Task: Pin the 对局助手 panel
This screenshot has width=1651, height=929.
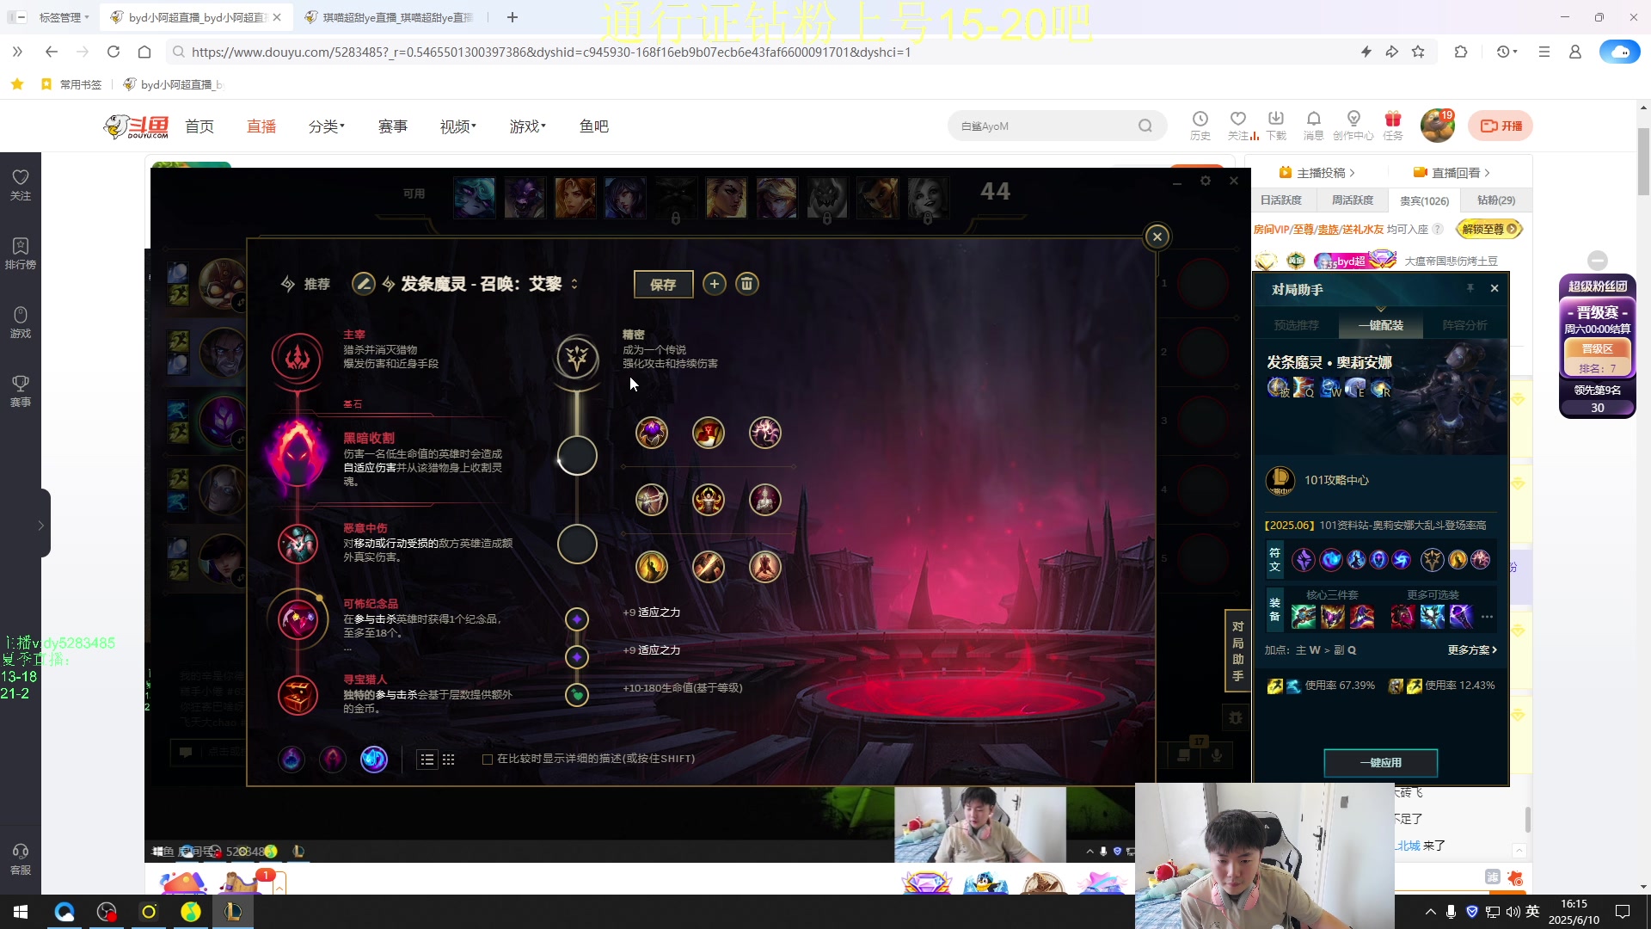Action: [1470, 289]
